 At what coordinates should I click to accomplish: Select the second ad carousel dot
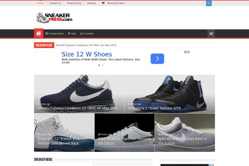(103, 65)
